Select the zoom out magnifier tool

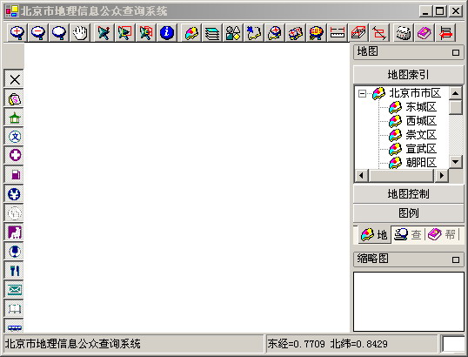coord(38,32)
